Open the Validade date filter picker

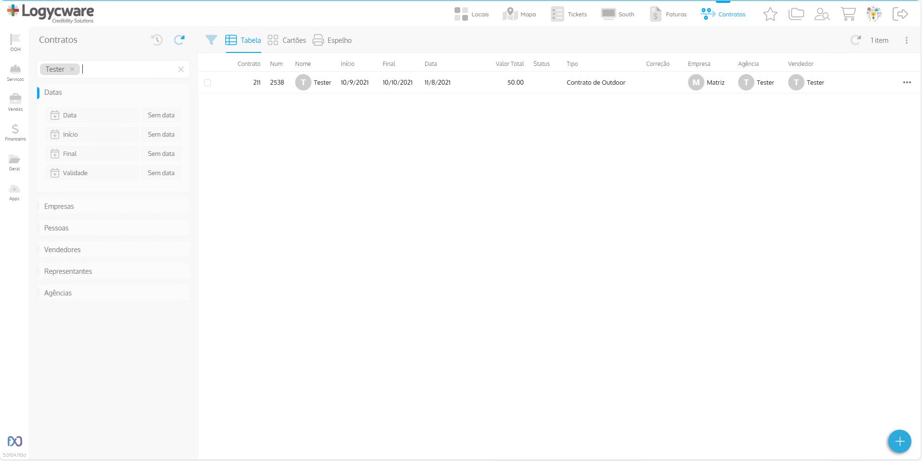(92, 173)
